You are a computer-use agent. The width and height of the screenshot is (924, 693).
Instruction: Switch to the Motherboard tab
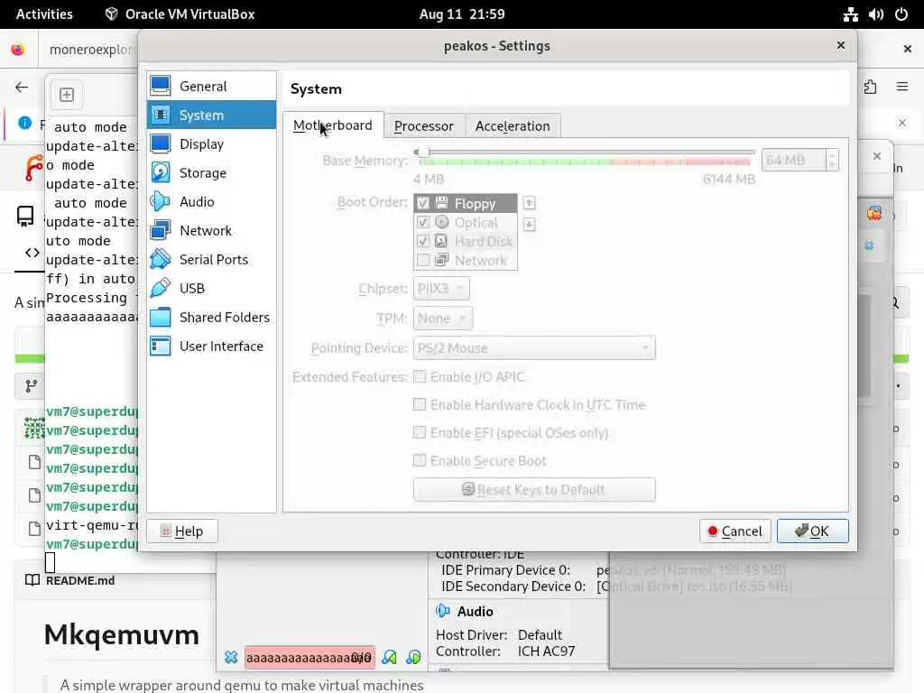pyautogui.click(x=333, y=125)
